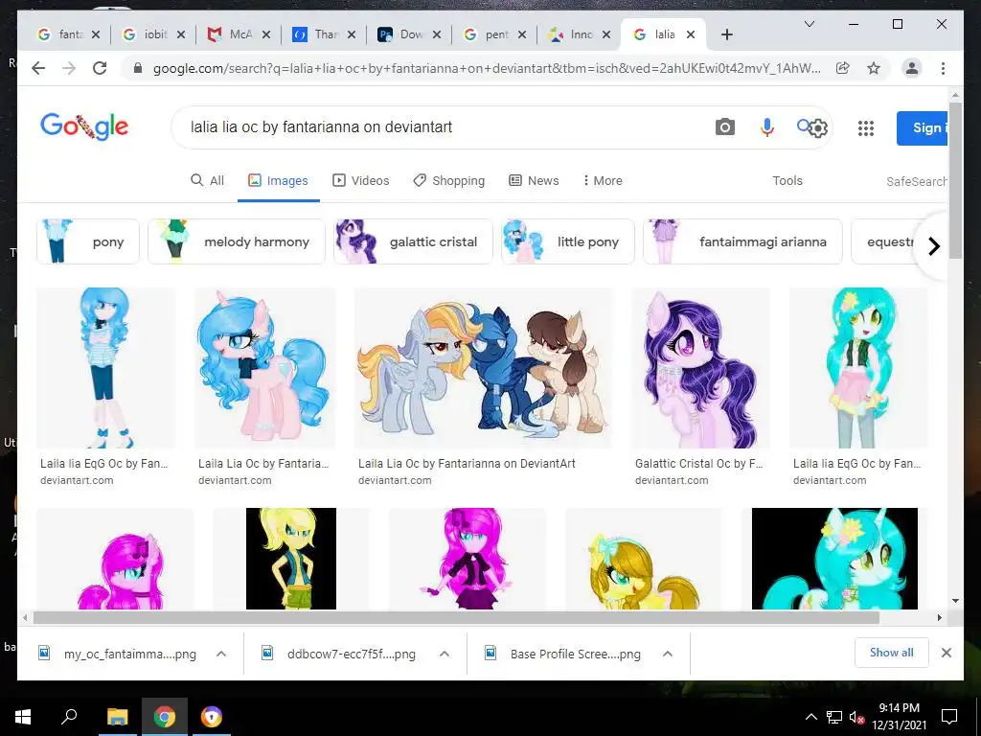Viewport: 981px width, 736px height.
Task: Start voice search with microphone
Action: (767, 127)
